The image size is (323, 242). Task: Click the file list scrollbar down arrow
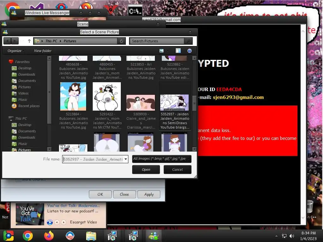[x=194, y=149]
